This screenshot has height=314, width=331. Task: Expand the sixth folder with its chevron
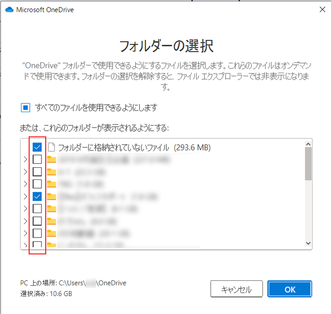tap(25, 221)
